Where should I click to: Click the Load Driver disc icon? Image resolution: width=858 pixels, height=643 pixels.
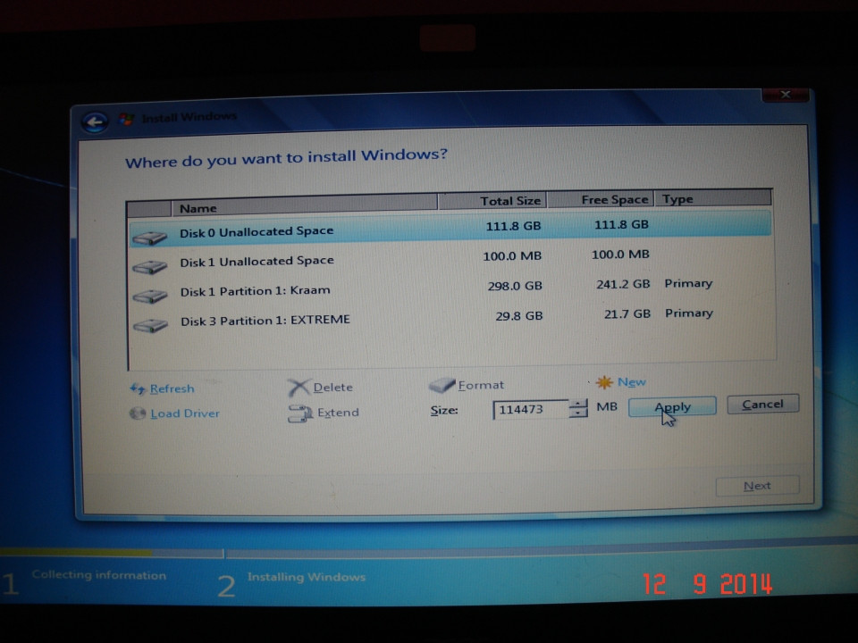[x=138, y=413]
